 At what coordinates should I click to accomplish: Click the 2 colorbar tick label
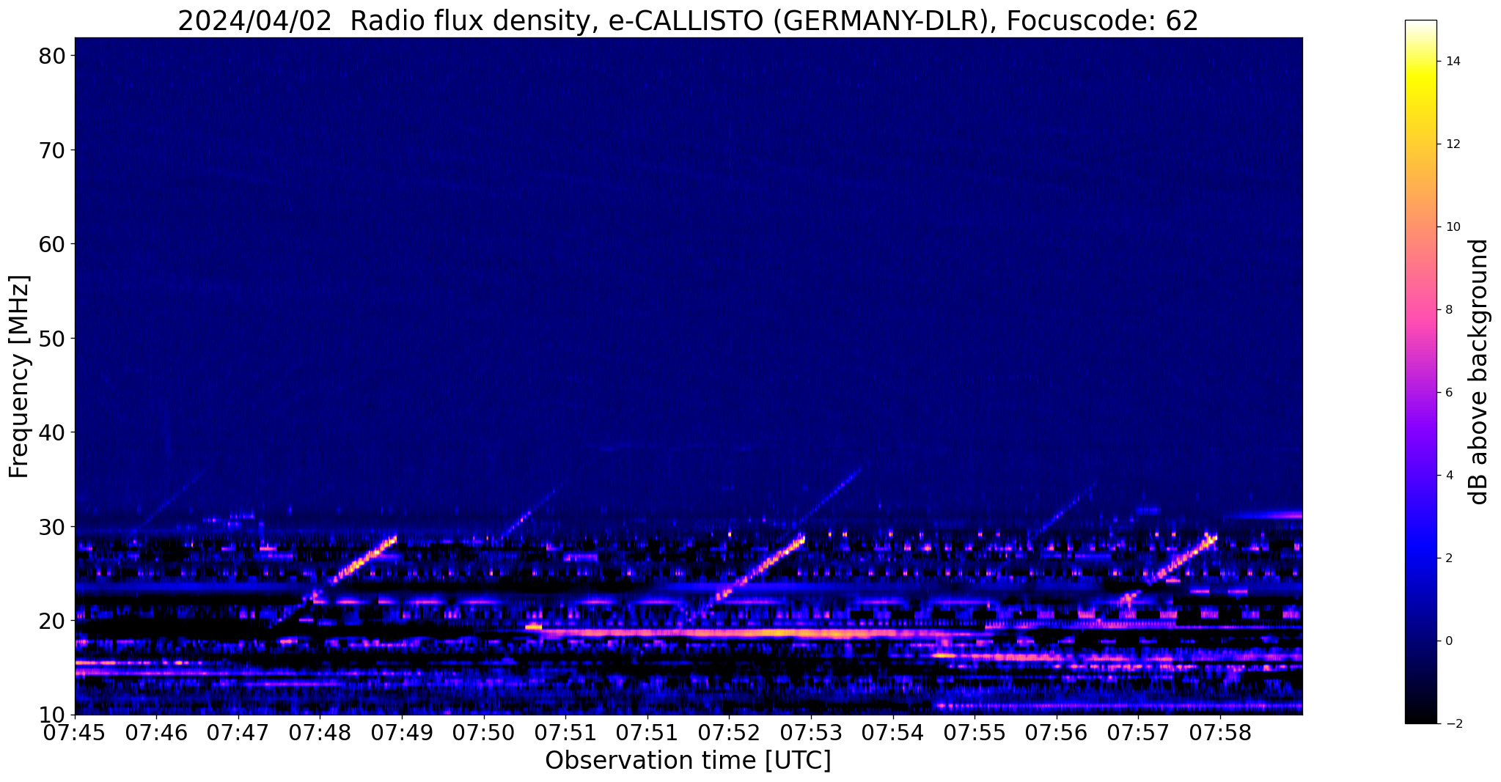tap(1447, 558)
